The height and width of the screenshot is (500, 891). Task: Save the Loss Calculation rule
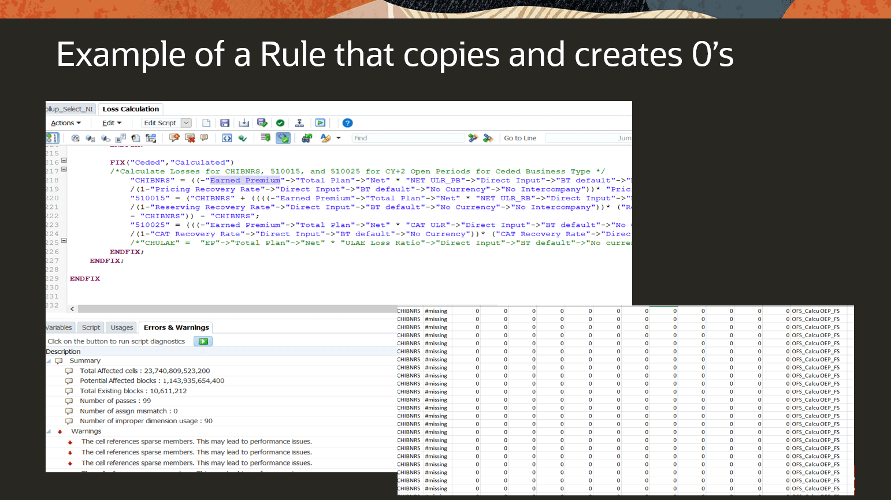click(225, 122)
